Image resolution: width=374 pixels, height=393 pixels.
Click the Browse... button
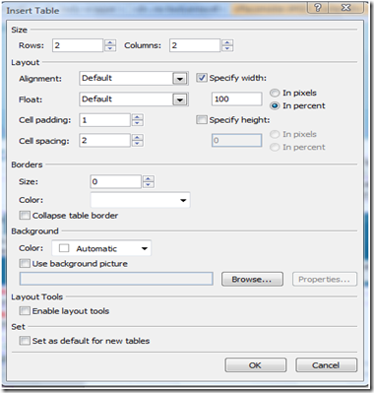252,280
